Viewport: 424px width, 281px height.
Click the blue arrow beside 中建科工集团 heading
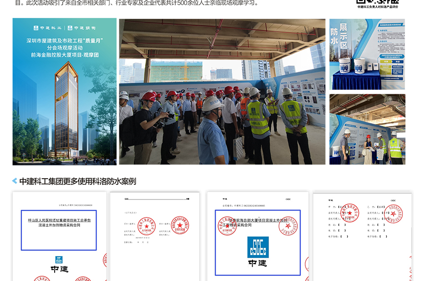pyautogui.click(x=15, y=181)
